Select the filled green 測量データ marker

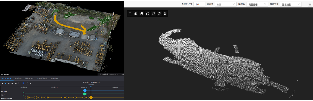(85, 94)
